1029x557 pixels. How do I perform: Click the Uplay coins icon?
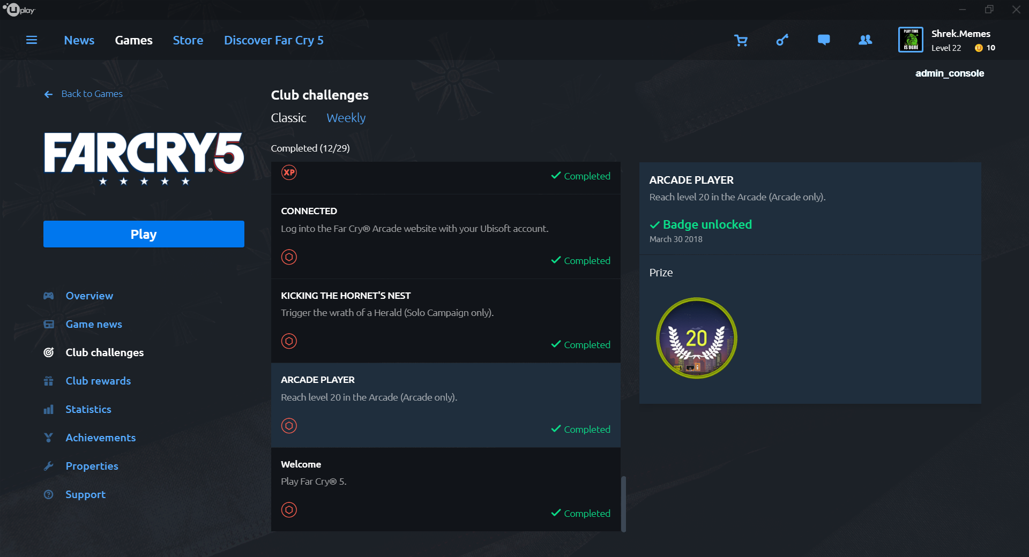pyautogui.click(x=979, y=48)
